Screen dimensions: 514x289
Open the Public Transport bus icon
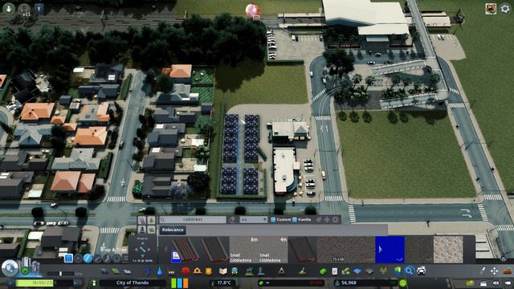(235, 271)
